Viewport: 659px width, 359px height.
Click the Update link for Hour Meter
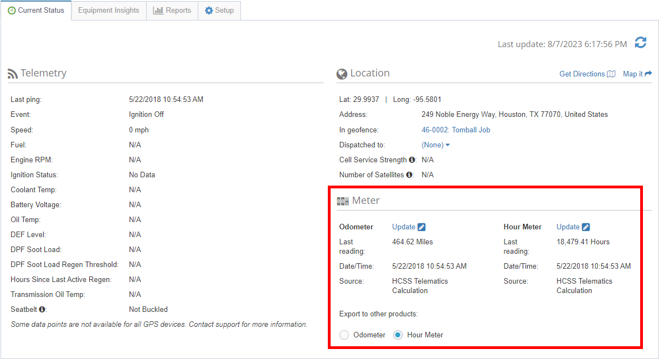pos(569,227)
